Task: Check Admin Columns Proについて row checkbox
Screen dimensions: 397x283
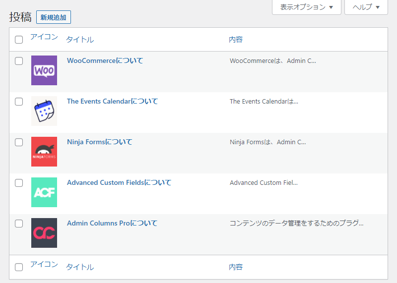Action: coord(19,224)
